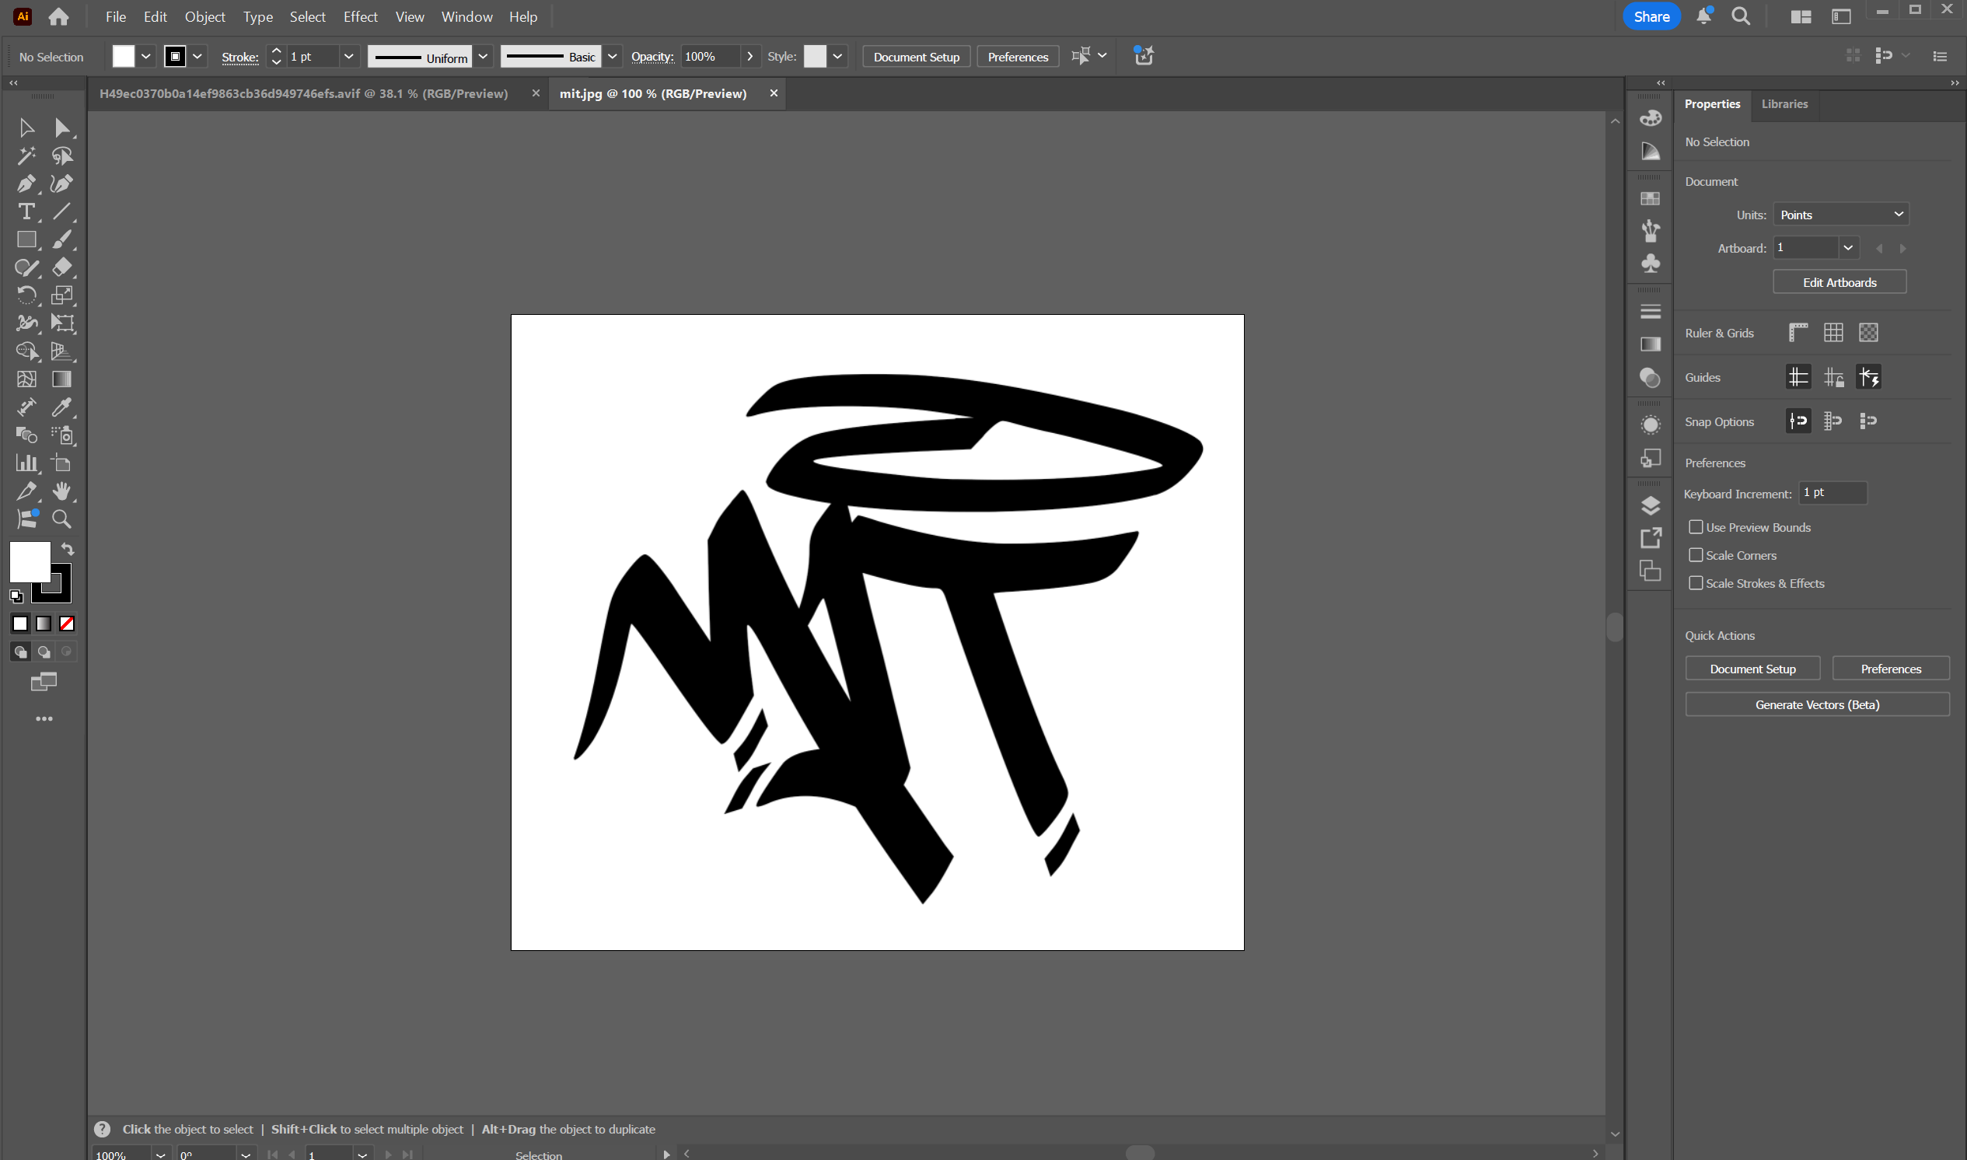Choose the Magic Wand tool
Image resolution: width=1967 pixels, height=1160 pixels.
tap(26, 155)
